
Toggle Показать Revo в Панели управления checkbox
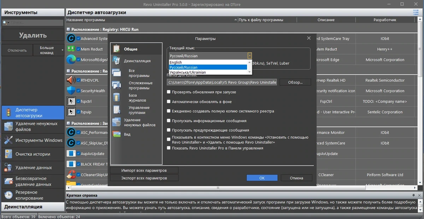pyautogui.click(x=169, y=148)
